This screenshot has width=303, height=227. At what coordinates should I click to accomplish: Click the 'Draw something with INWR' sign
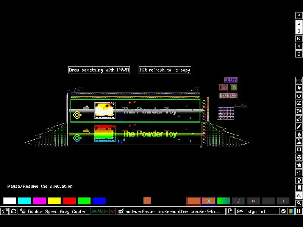coord(99,70)
